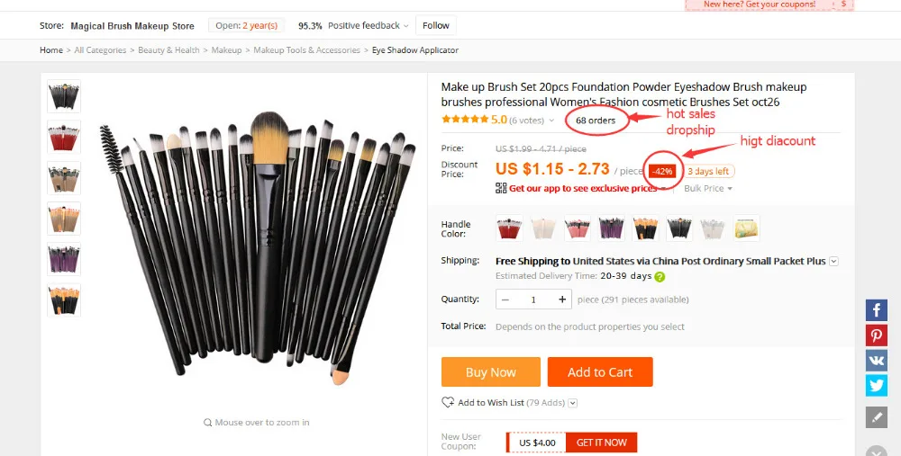Pin the product on Pinterest
The width and height of the screenshot is (901, 456).
pyautogui.click(x=877, y=335)
